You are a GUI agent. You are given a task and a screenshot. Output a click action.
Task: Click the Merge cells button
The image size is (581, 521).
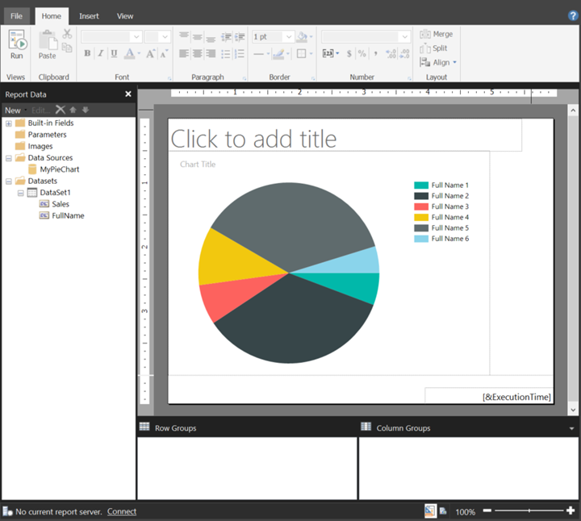[436, 35]
